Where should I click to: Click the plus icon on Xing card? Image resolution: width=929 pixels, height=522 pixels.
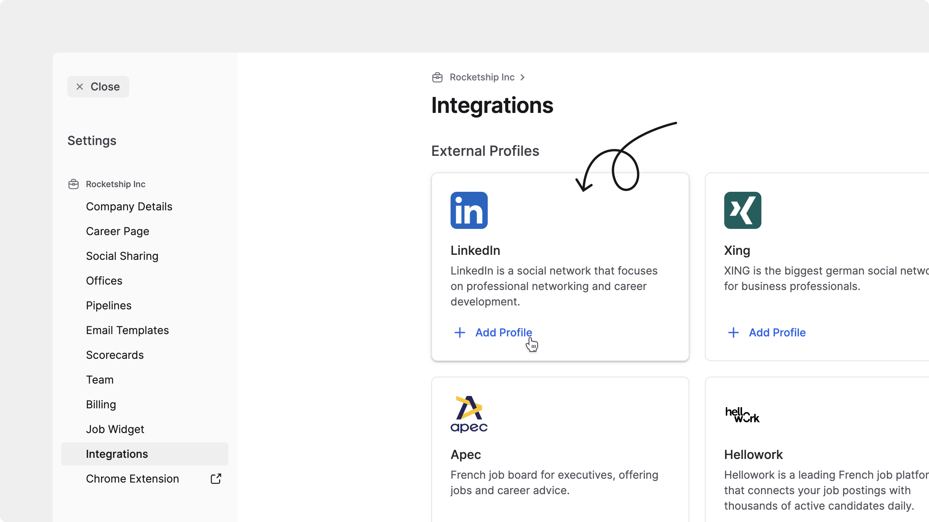pyautogui.click(x=734, y=333)
